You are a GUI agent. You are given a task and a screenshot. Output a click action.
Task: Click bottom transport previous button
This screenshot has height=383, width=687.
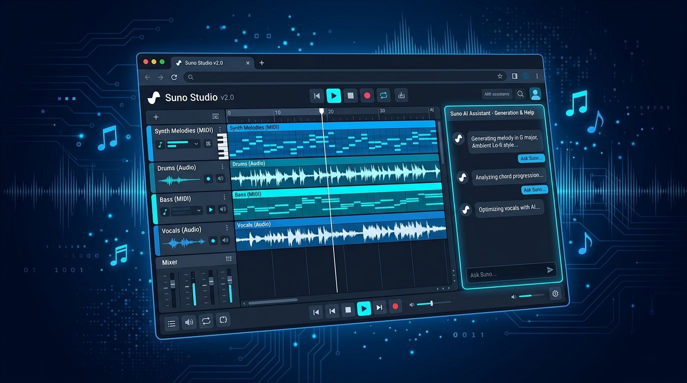[x=332, y=311]
